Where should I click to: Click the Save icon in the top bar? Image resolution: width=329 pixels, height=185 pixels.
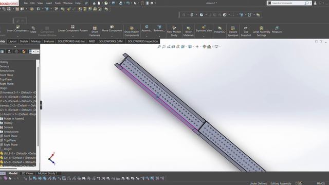pos(113,3)
